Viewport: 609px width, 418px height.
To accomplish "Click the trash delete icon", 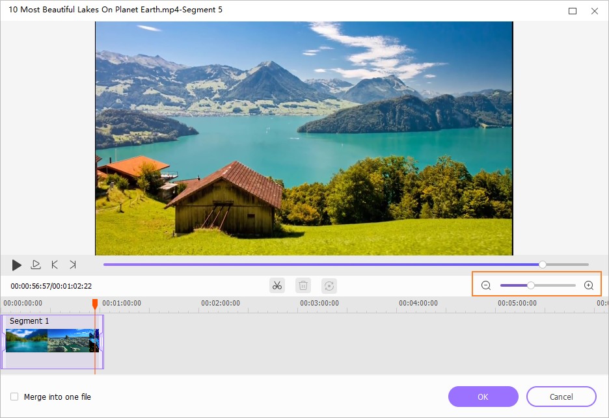I will point(303,285).
